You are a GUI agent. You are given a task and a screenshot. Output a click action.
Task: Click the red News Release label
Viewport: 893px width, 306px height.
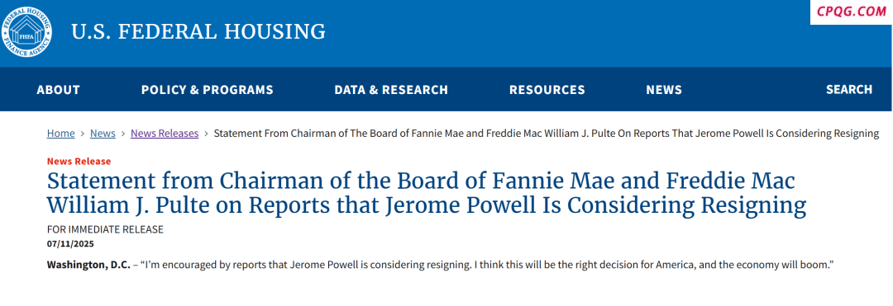coord(79,161)
